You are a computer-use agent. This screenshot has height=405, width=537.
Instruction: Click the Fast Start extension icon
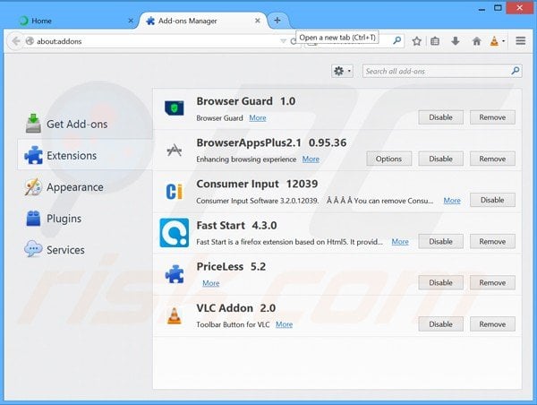(174, 233)
